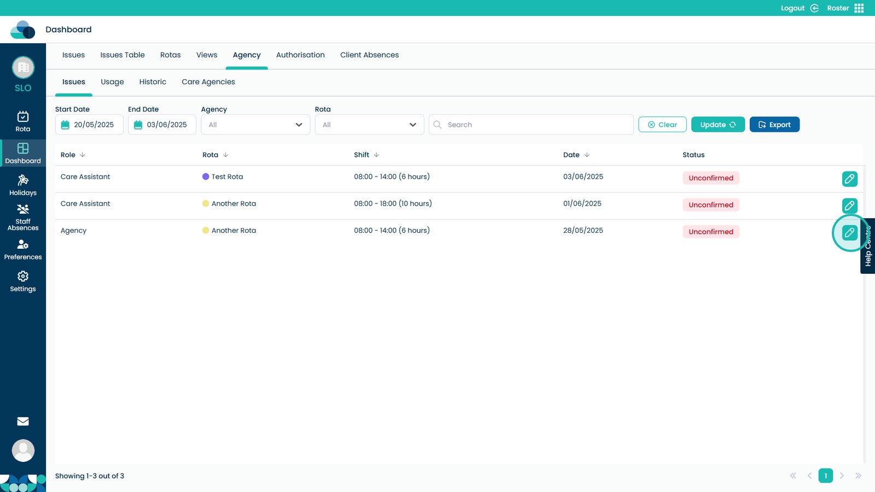Switch to the Authorisation tab

pyautogui.click(x=300, y=55)
